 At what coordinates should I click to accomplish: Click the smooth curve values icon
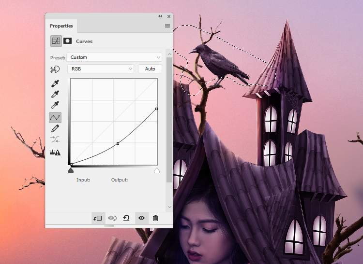(55, 139)
